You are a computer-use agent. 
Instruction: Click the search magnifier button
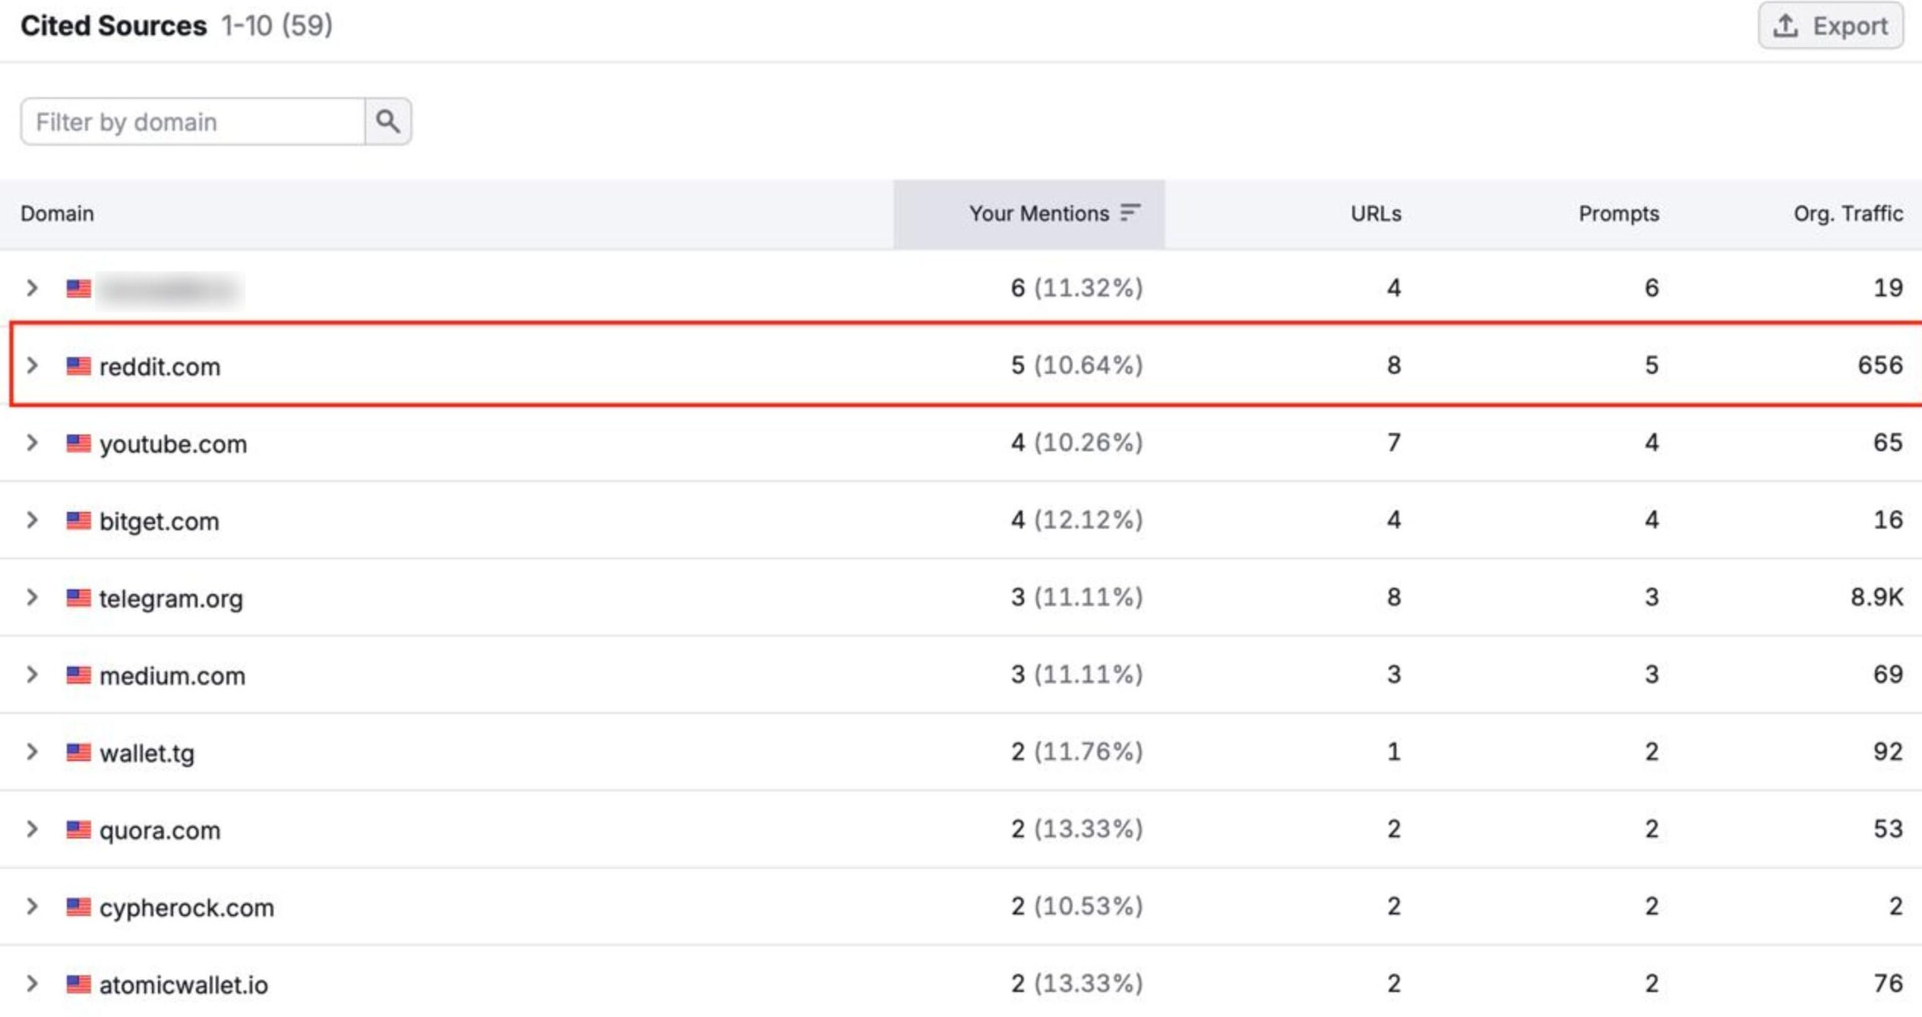click(388, 122)
